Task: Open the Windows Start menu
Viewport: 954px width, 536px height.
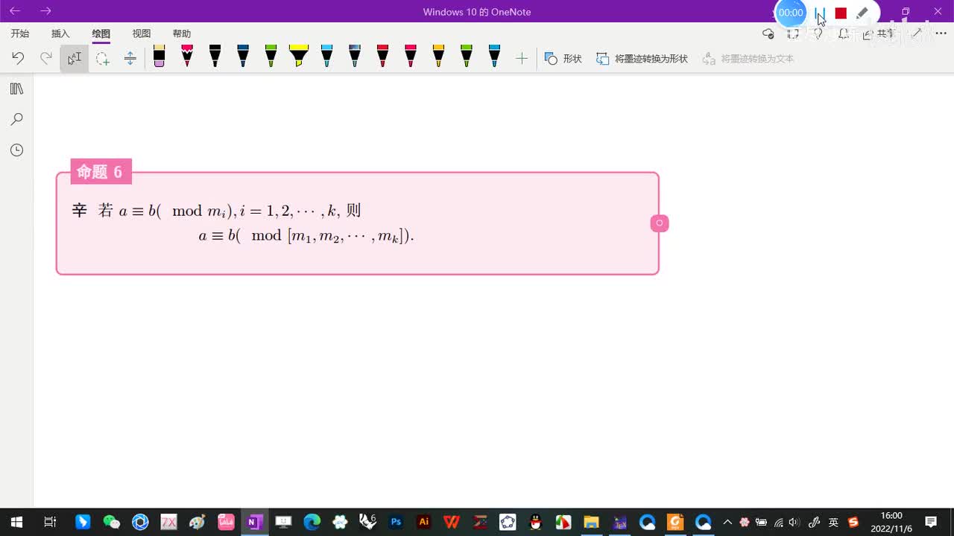Action: click(16, 522)
